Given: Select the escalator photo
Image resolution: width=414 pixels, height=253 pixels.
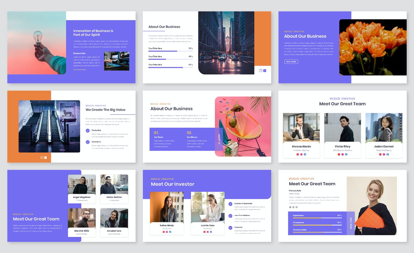Looking at the screenshot, I should (49, 126).
